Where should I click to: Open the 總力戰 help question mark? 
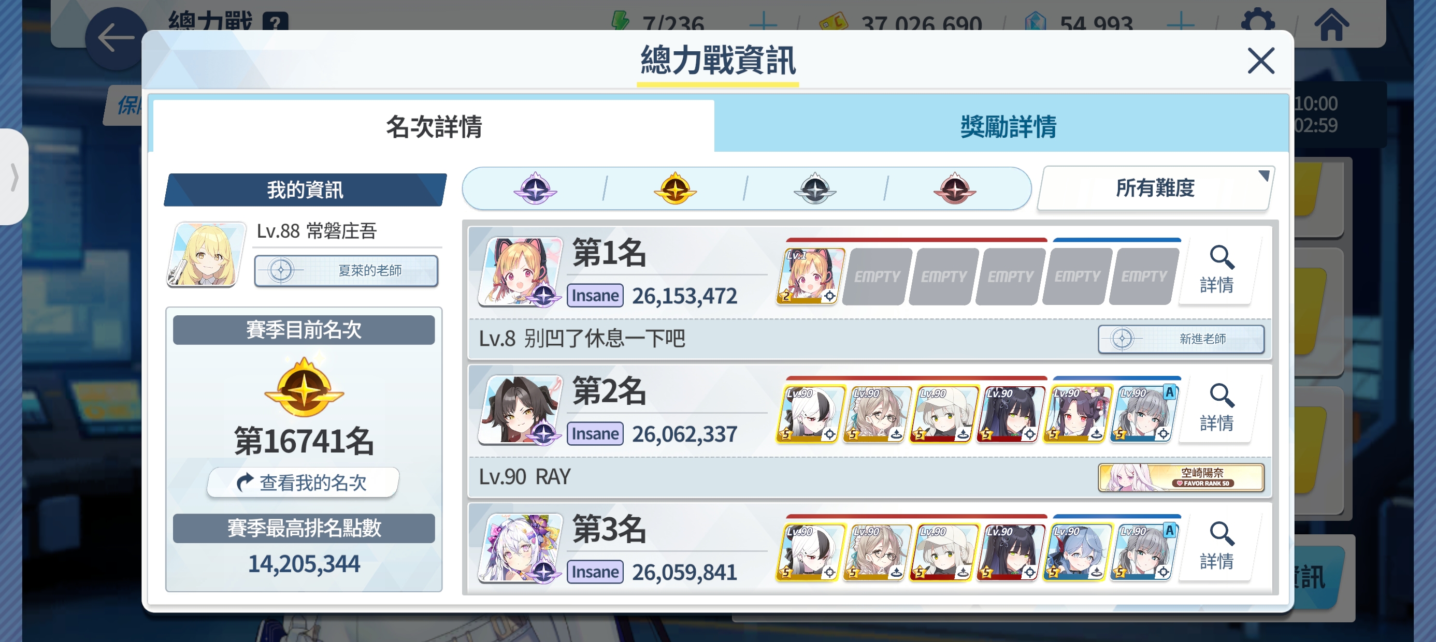coord(276,22)
